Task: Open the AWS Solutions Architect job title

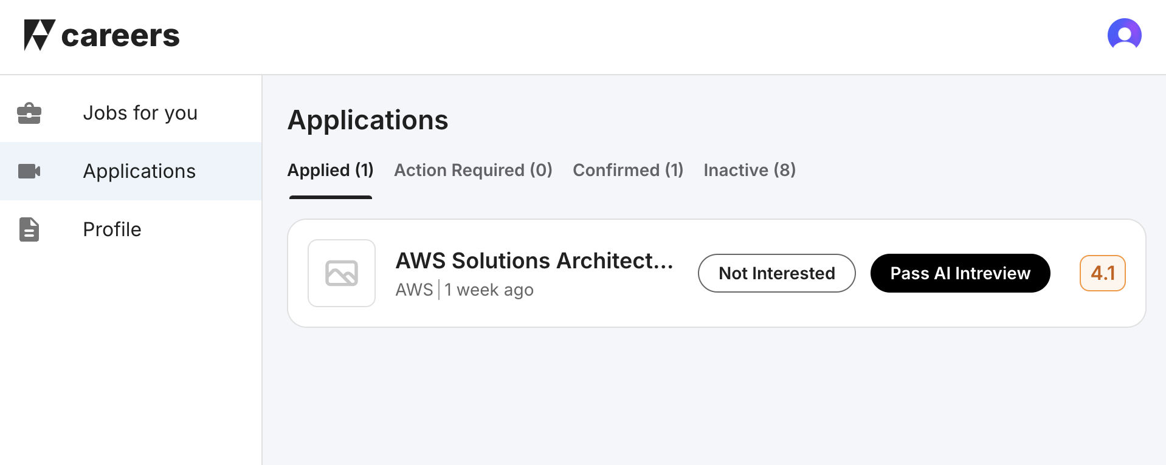Action: coord(534,260)
